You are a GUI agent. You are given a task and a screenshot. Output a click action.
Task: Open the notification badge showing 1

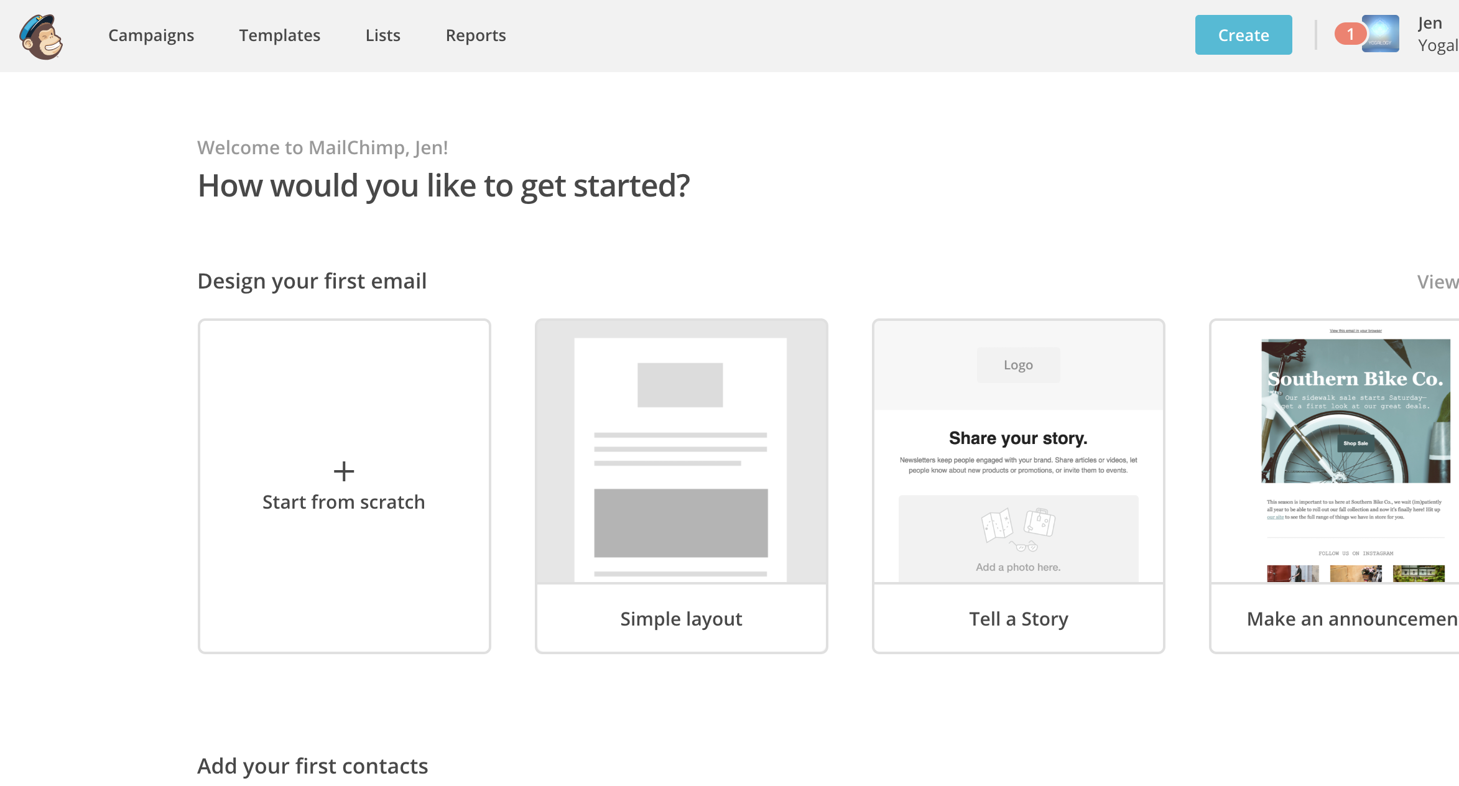[1350, 34]
